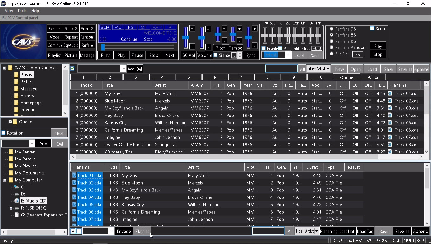The height and width of the screenshot is (244, 431).
Task: Click the song progress slider above Prev
Action: [x=138, y=47]
